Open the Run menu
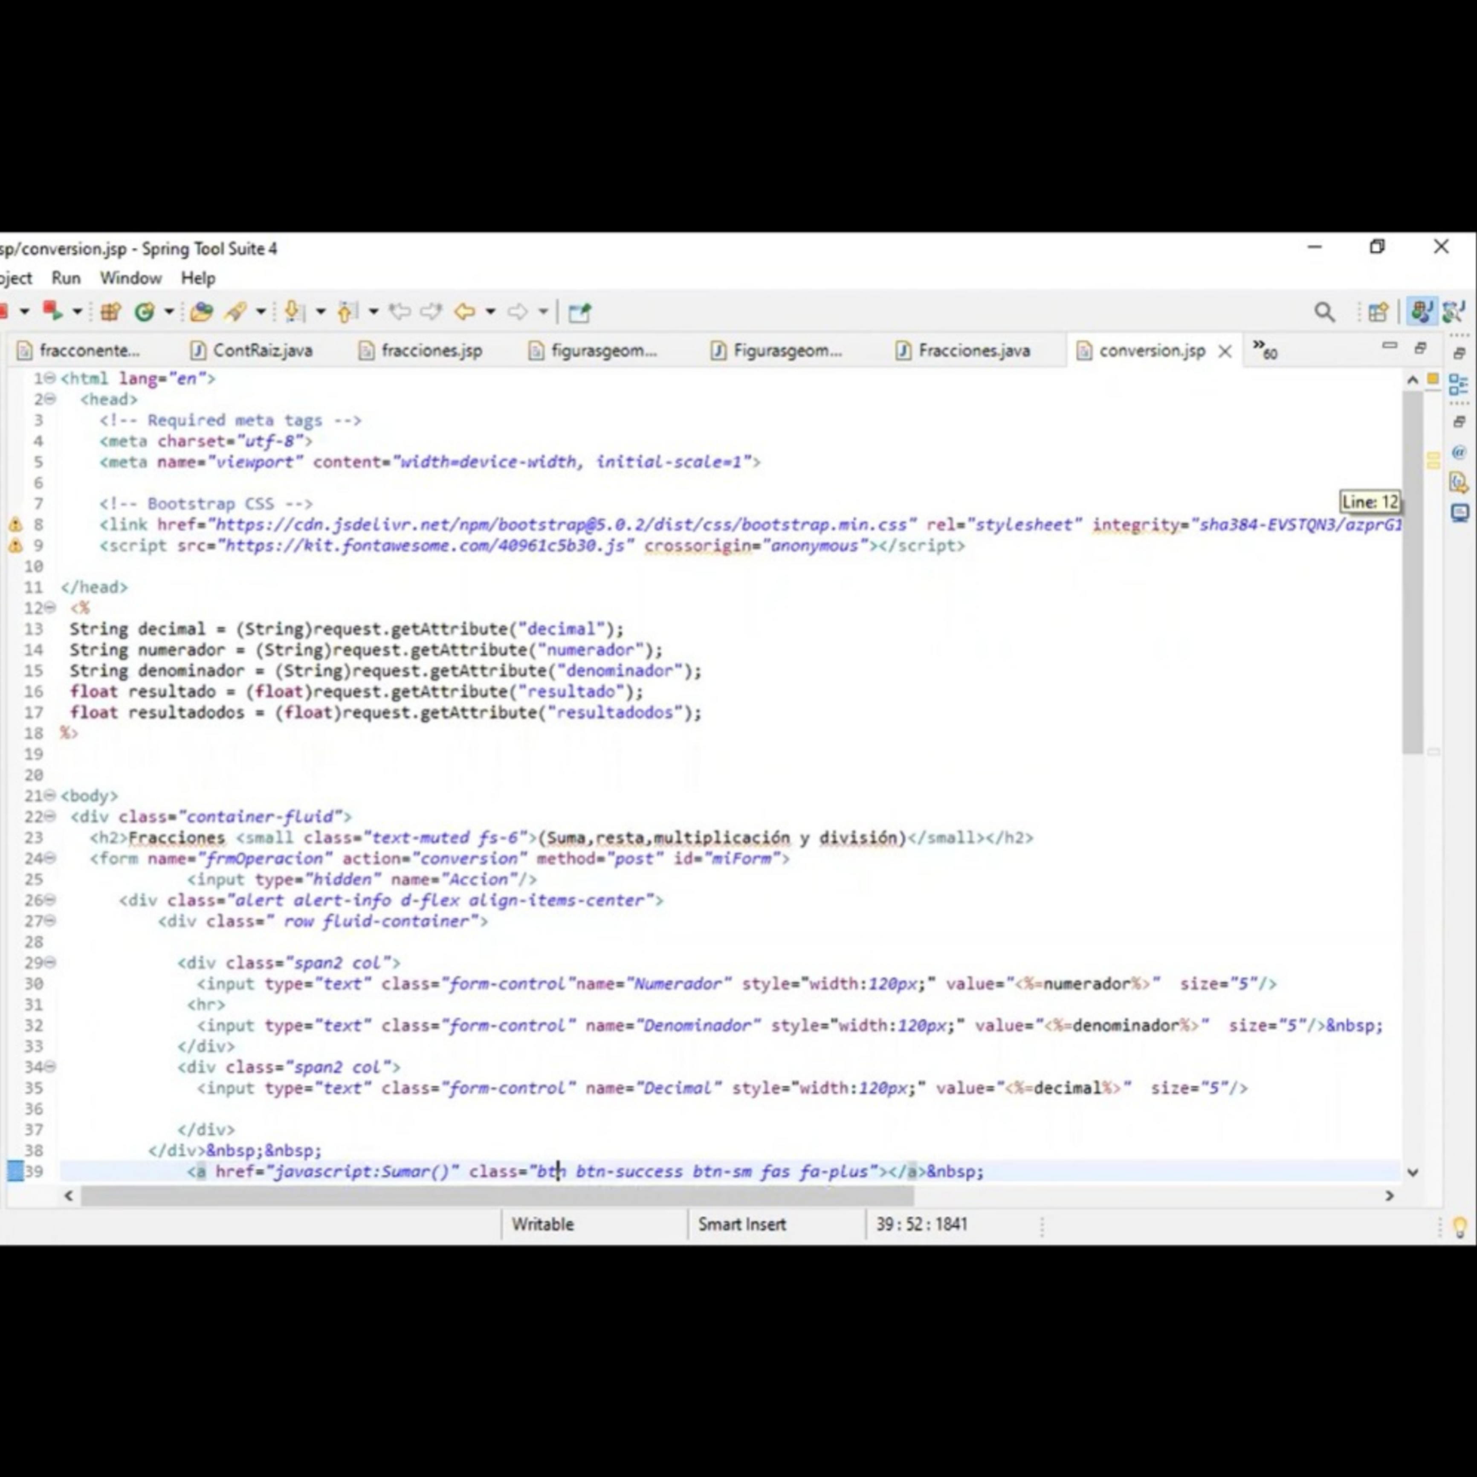 coord(66,278)
